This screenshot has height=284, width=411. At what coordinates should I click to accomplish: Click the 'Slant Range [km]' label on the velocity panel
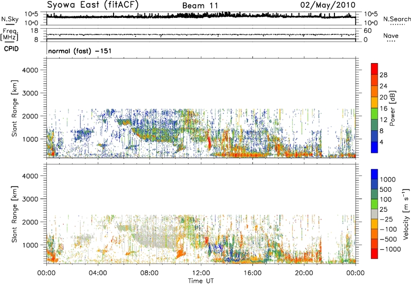[14, 214]
